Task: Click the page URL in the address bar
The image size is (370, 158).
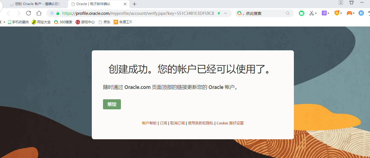Action: pos(138,13)
